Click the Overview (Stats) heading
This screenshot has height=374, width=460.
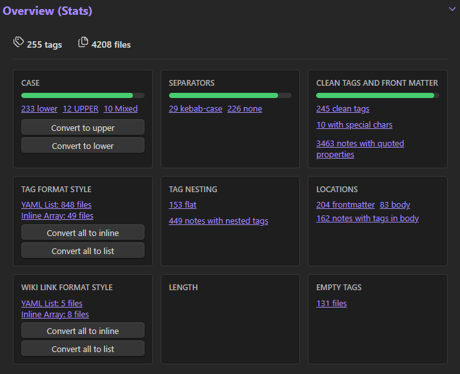(47, 11)
